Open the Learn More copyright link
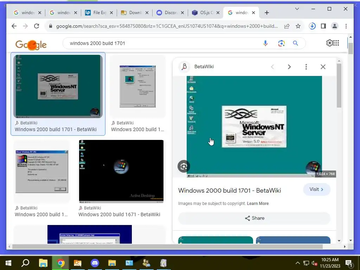Viewport: 360px width, 270px height. click(258, 204)
